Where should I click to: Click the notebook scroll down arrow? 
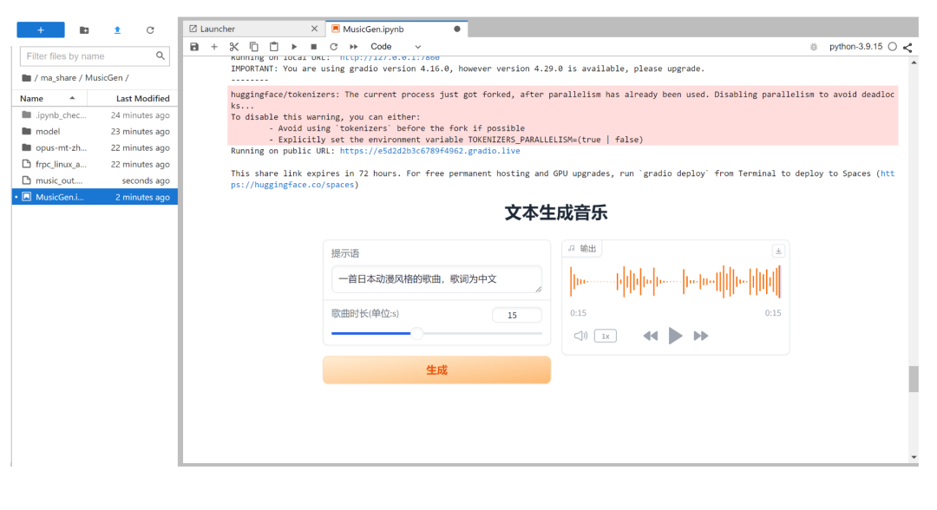tap(914, 457)
